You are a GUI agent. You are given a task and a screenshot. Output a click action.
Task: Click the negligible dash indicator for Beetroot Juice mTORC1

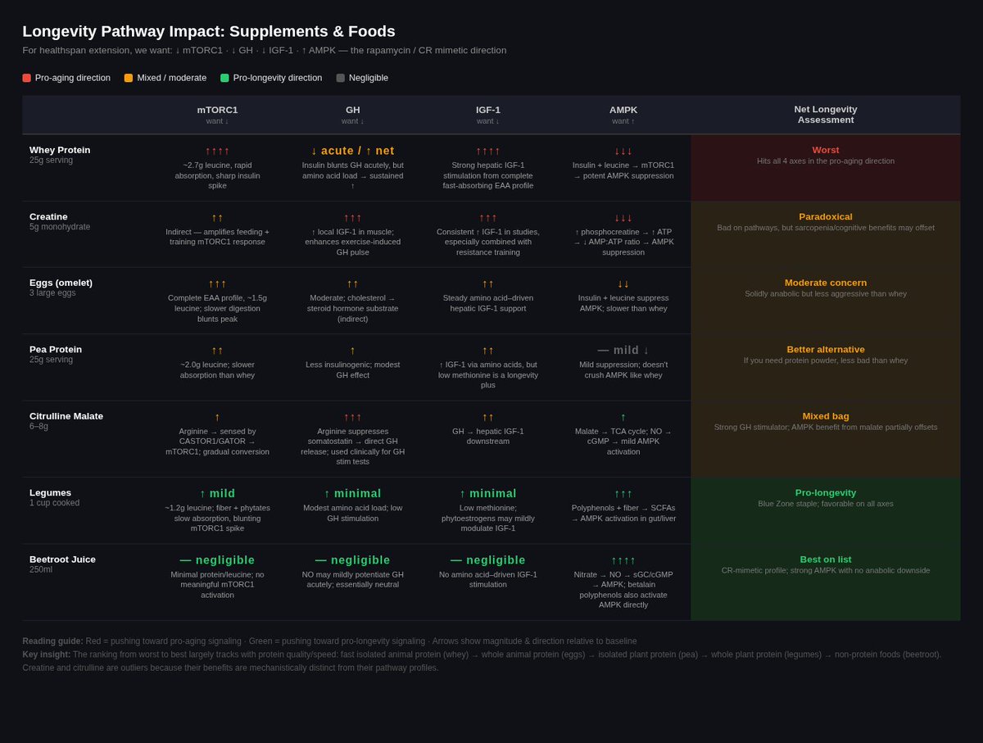tap(217, 560)
